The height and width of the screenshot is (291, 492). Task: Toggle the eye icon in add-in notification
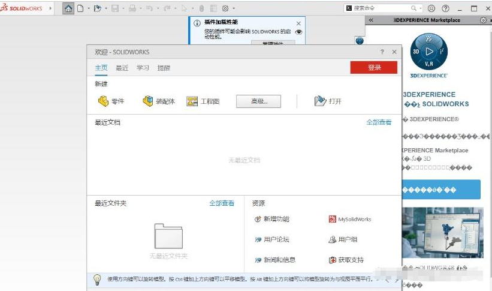(298, 32)
